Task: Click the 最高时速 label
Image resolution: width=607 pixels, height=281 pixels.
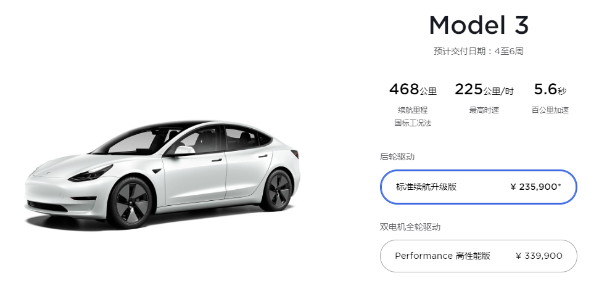Action: 484,110
